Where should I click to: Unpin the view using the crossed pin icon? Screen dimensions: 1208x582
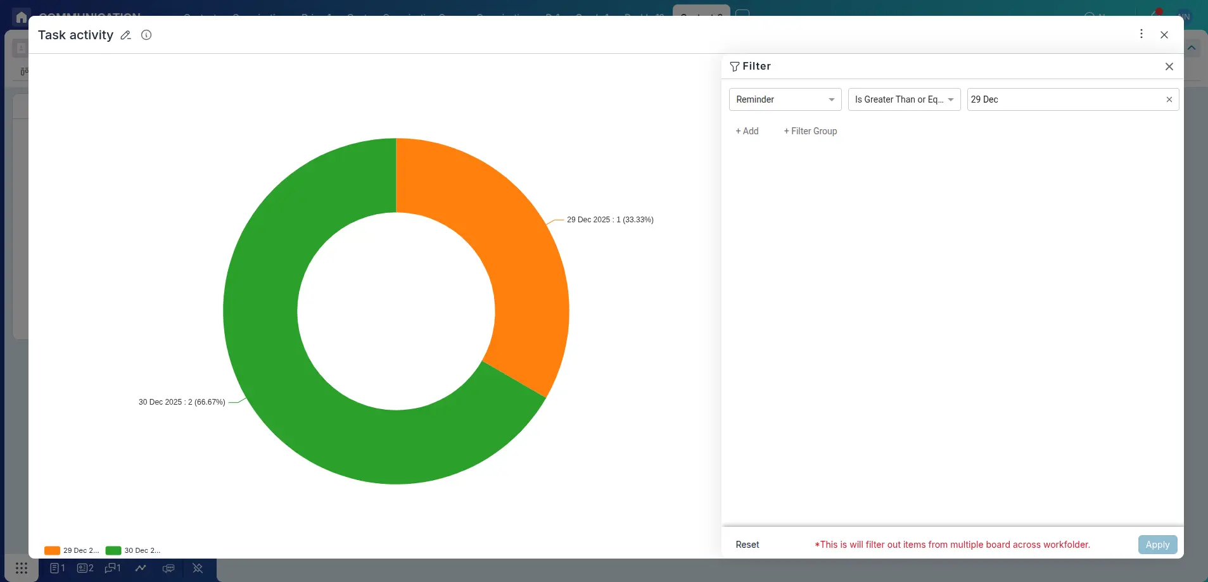coord(197,568)
